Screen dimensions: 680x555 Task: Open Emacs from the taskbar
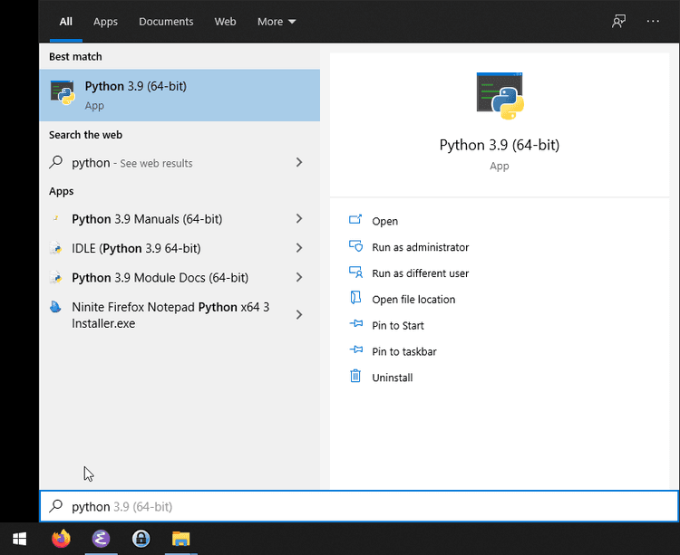pyautogui.click(x=101, y=539)
